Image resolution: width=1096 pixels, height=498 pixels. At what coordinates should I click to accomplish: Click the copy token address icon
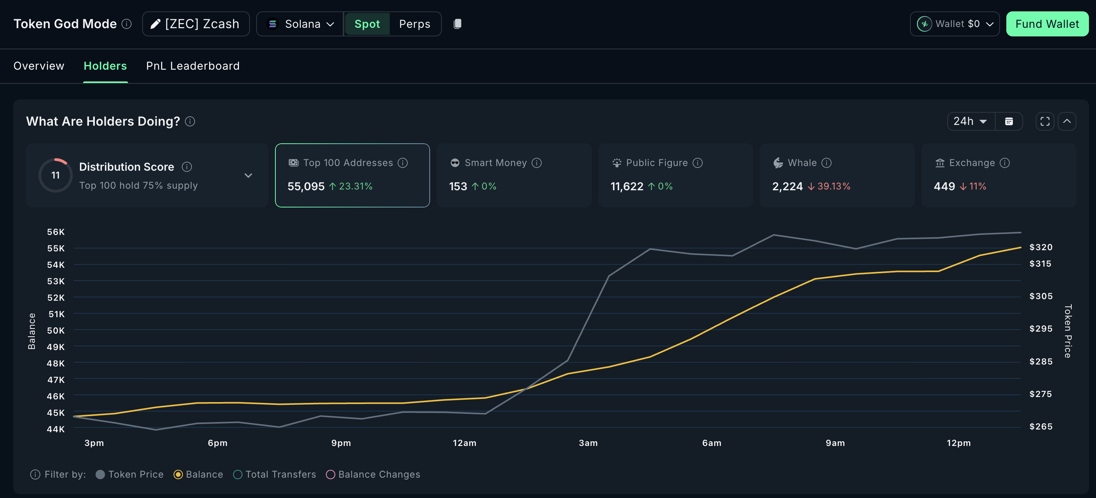pyautogui.click(x=458, y=24)
